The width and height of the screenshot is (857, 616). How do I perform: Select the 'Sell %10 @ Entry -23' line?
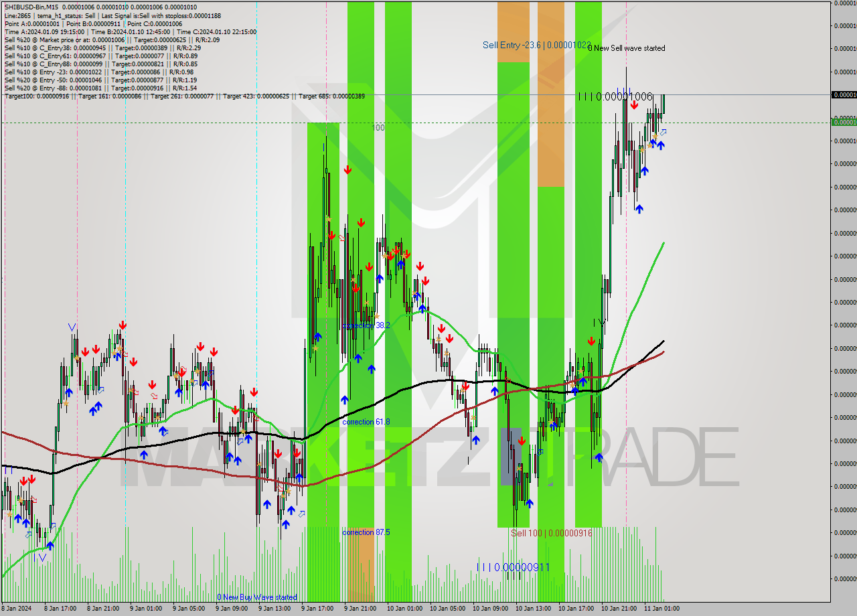point(99,72)
